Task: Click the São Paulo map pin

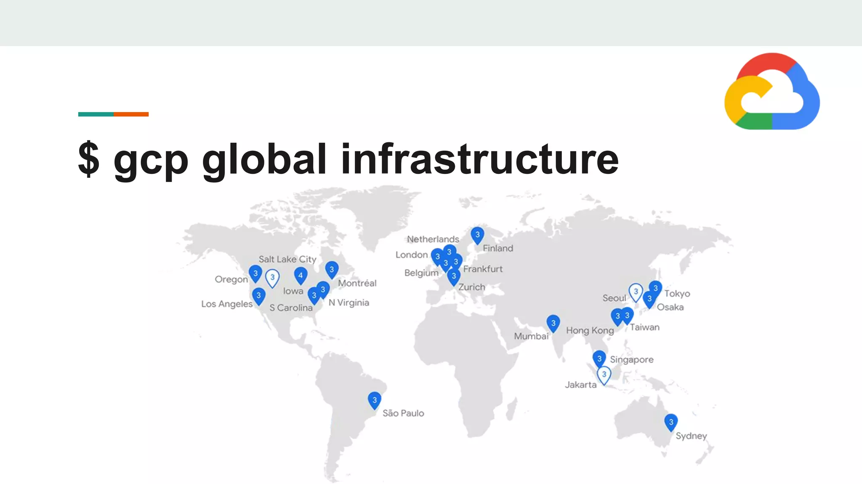Action: pos(375,401)
